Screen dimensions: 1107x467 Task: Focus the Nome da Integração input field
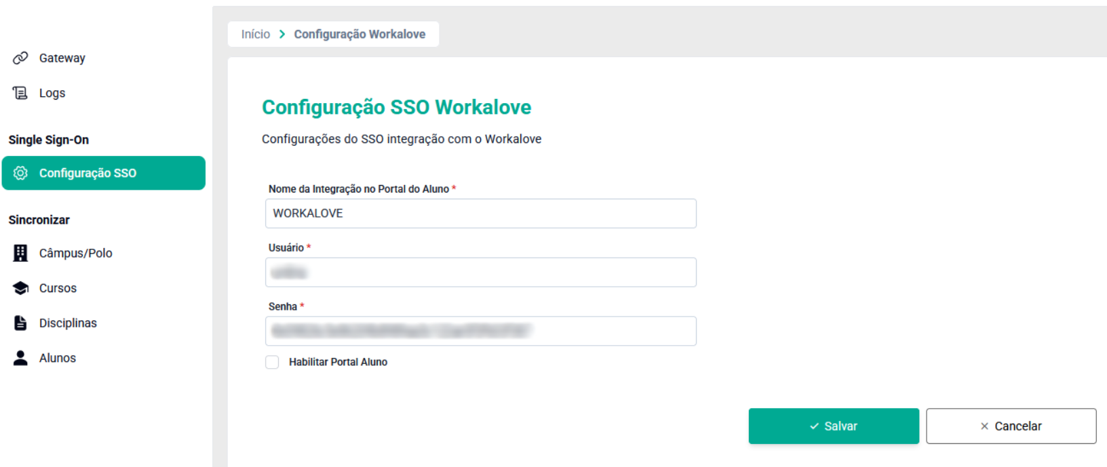(x=481, y=214)
